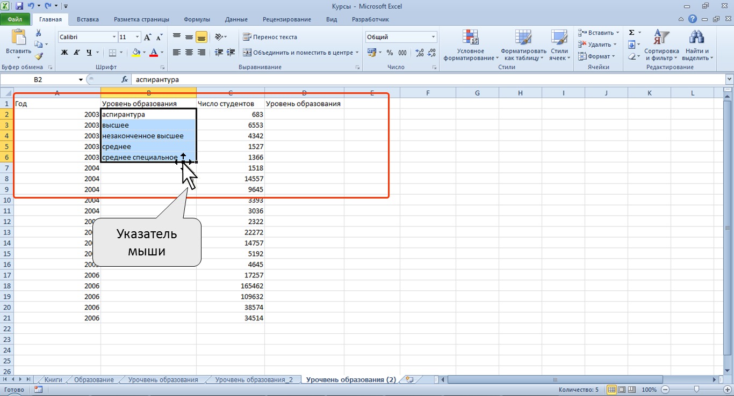The image size is (734, 396).
Task: Click Формат in the Ячейки group
Action: click(596, 56)
